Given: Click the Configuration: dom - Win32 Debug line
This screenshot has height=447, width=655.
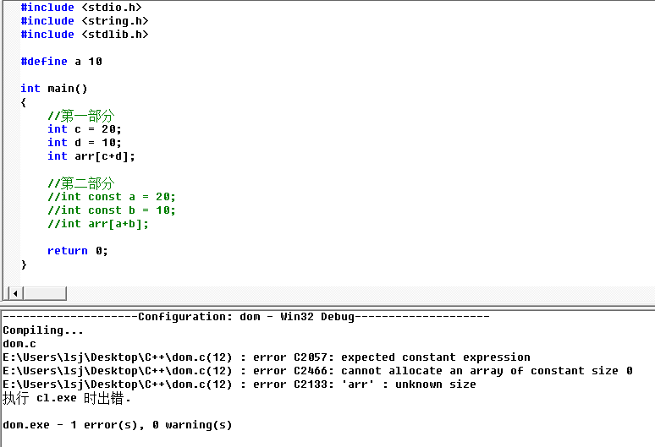Looking at the screenshot, I should [246, 317].
